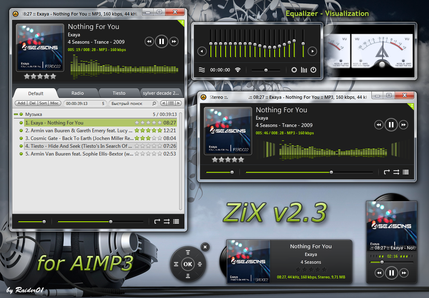Screen dimensions: 429x298
Task: Click next track in the mini player
Action: tap(404, 273)
